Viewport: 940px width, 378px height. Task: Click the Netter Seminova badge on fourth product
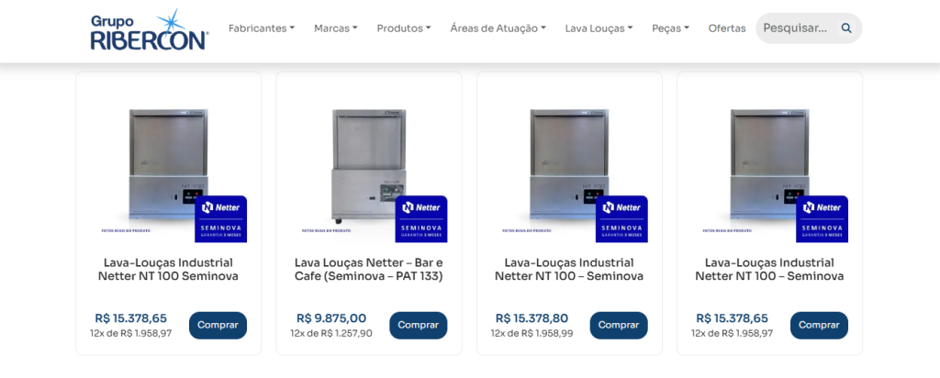[x=821, y=219]
